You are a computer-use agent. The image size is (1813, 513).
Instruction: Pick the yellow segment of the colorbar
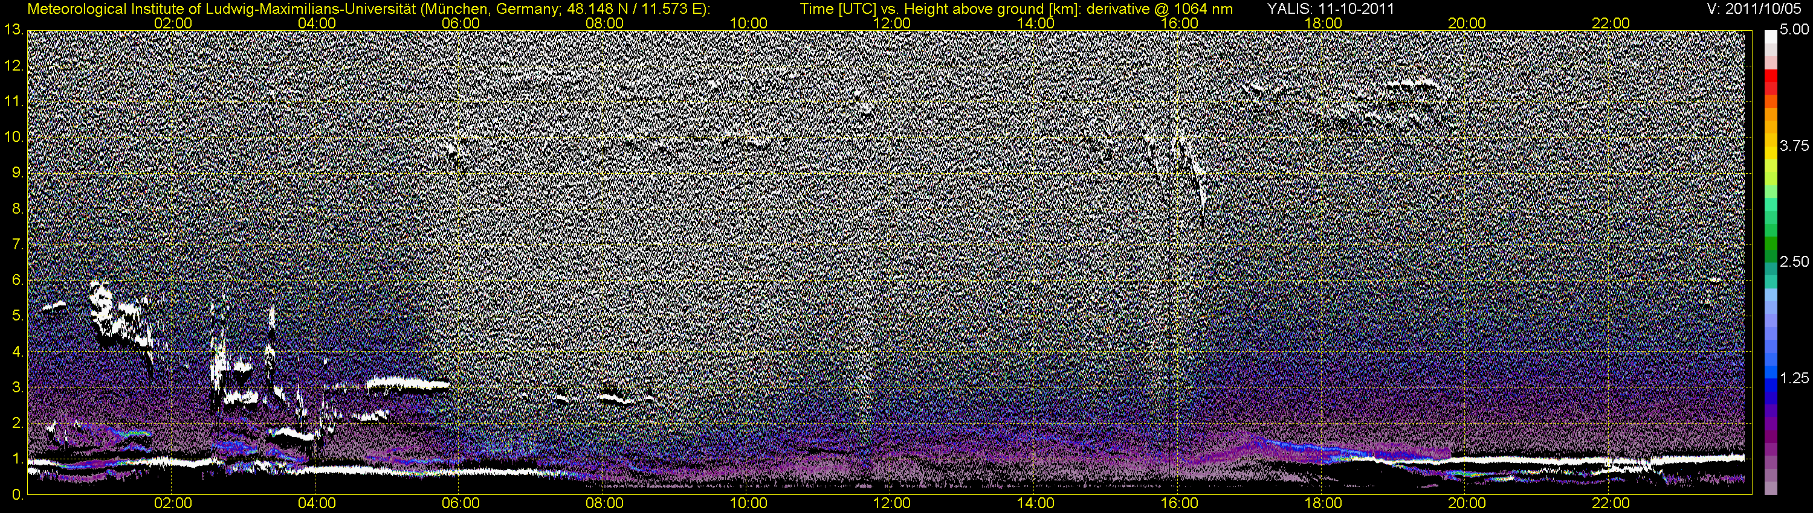[x=1770, y=153]
